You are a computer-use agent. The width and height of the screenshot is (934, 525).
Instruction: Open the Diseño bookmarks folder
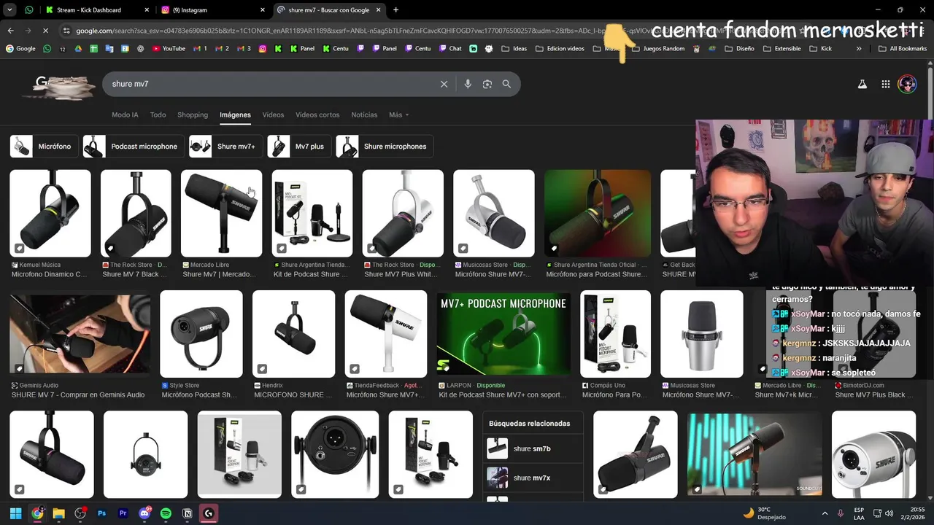click(x=739, y=49)
